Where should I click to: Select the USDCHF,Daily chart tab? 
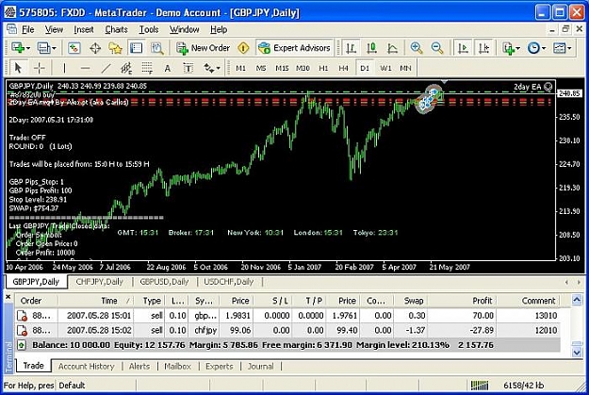tap(229, 282)
